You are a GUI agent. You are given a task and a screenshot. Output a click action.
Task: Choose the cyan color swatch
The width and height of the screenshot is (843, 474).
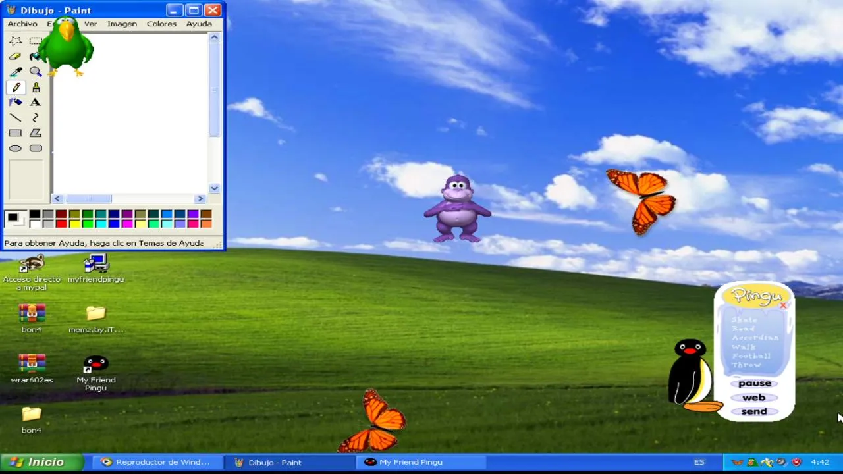(x=101, y=224)
